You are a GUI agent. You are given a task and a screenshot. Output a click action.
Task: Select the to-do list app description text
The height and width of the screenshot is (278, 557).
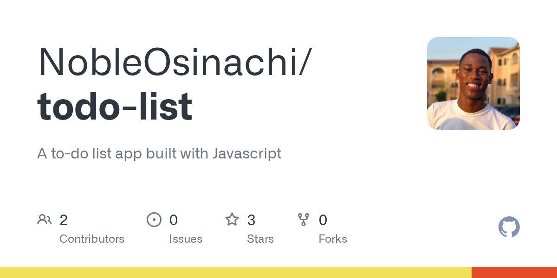(159, 153)
